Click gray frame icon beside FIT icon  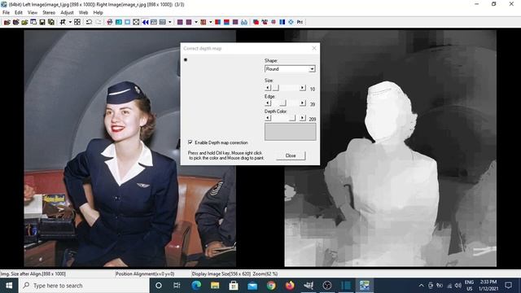point(163,22)
